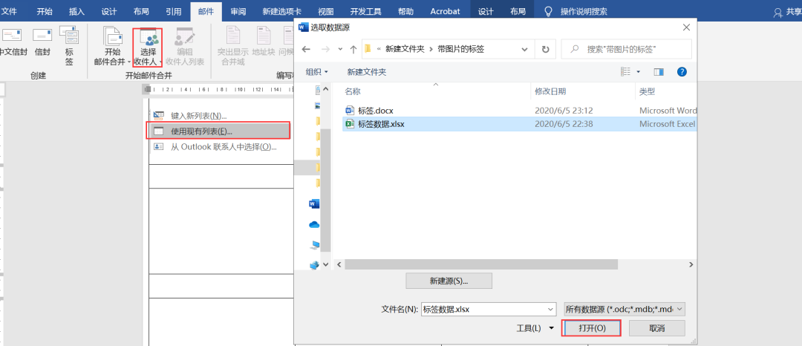The image size is (802, 346).
Task: Click the dialog forward arrow
Action: (325, 49)
